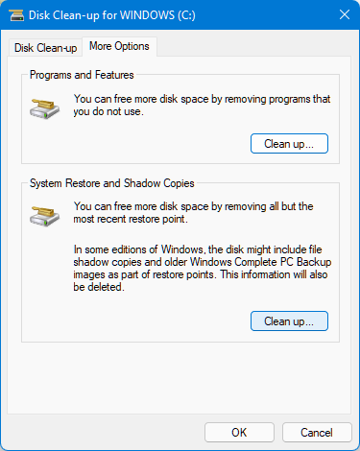Confirm the dialog with OK
Screen dimensions: 360x451
[239, 433]
